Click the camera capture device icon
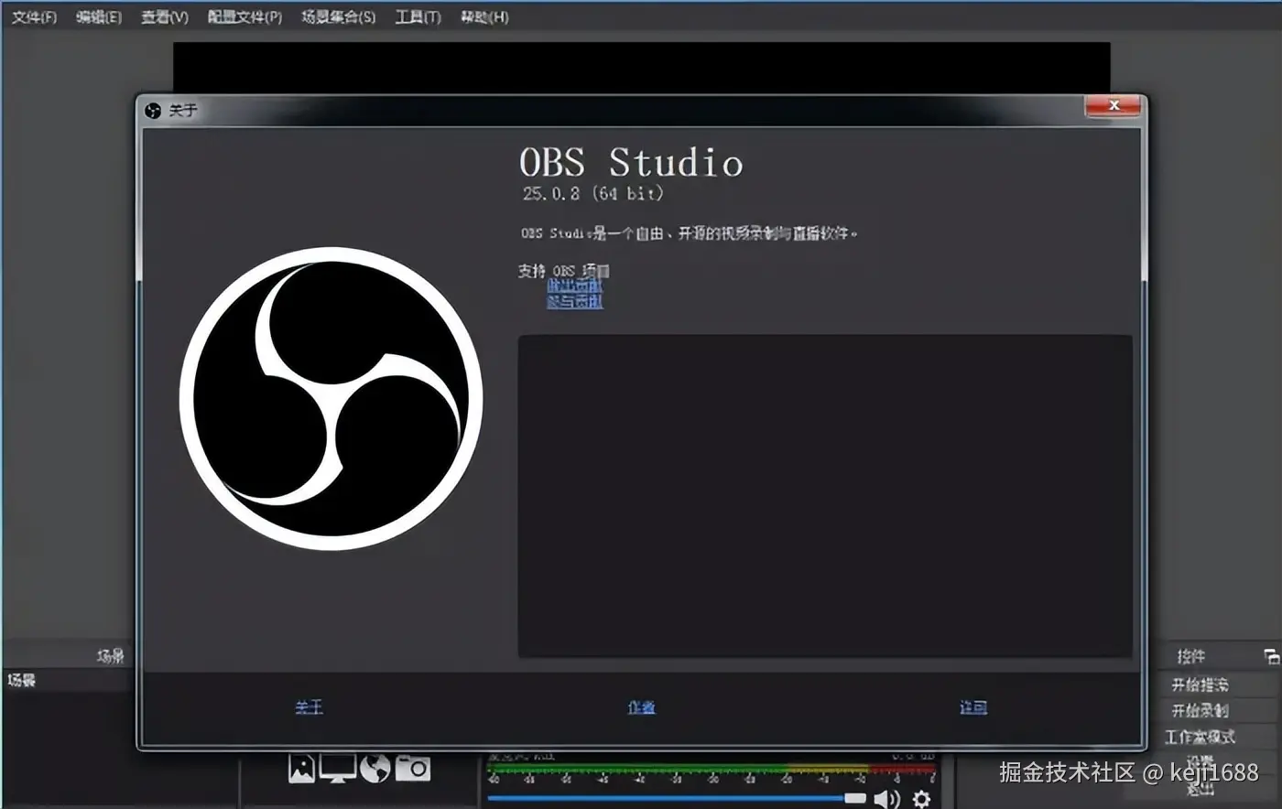The width and height of the screenshot is (1282, 809). click(x=413, y=768)
